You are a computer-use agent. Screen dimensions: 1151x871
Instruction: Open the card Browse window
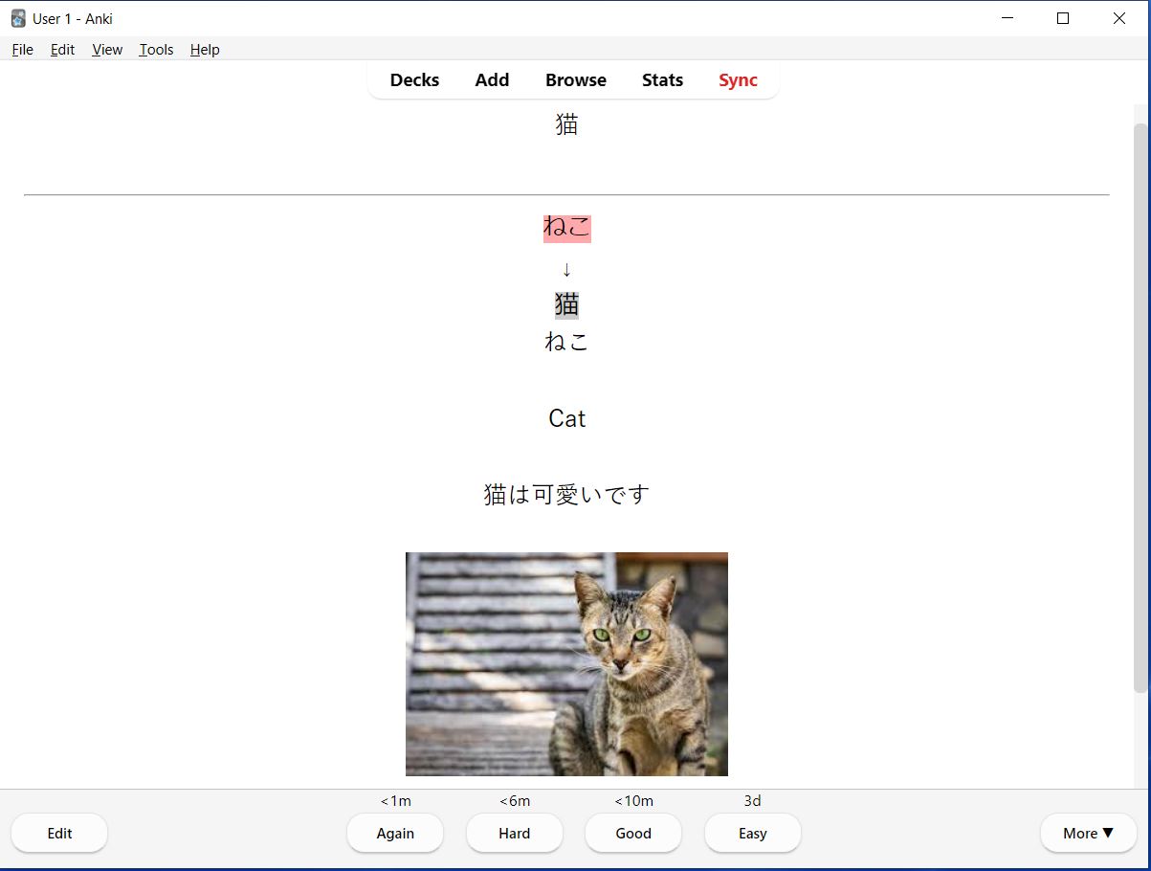pos(576,80)
